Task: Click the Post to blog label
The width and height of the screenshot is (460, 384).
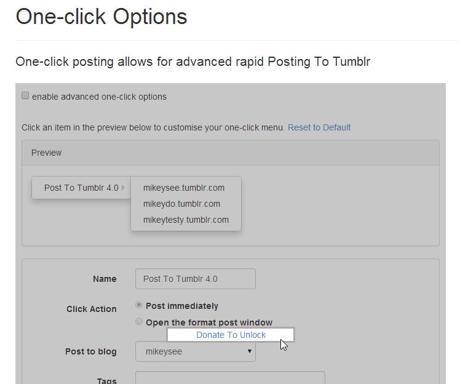Action: [x=90, y=351]
